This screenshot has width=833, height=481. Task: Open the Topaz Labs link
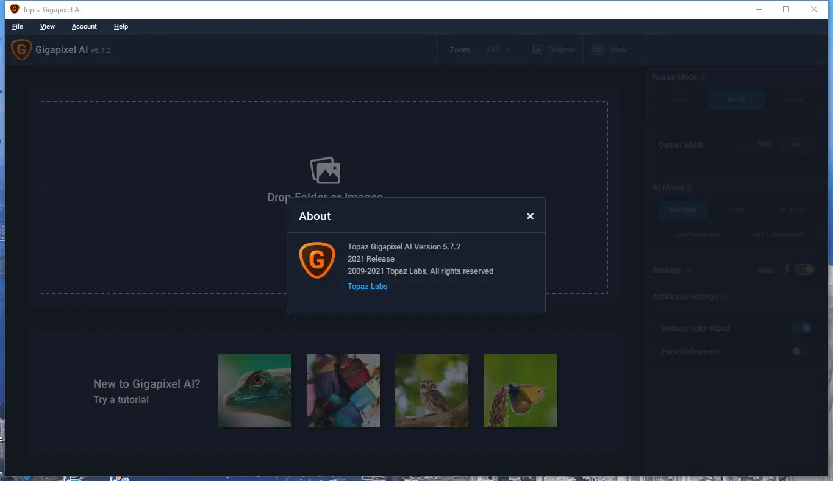[367, 287]
